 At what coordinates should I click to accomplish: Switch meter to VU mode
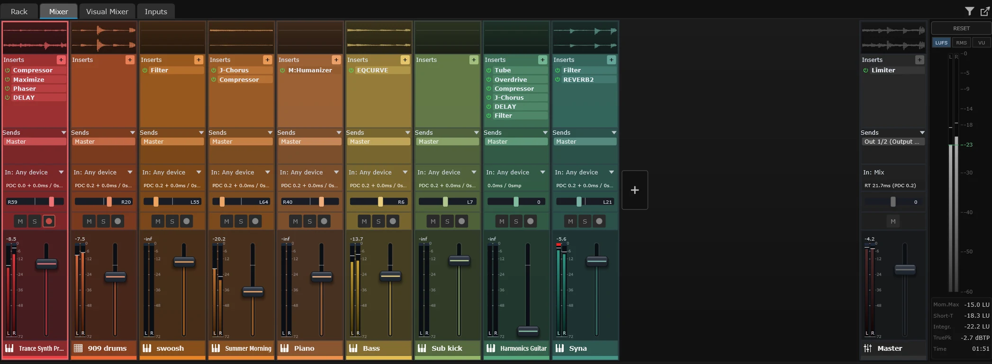click(x=981, y=43)
